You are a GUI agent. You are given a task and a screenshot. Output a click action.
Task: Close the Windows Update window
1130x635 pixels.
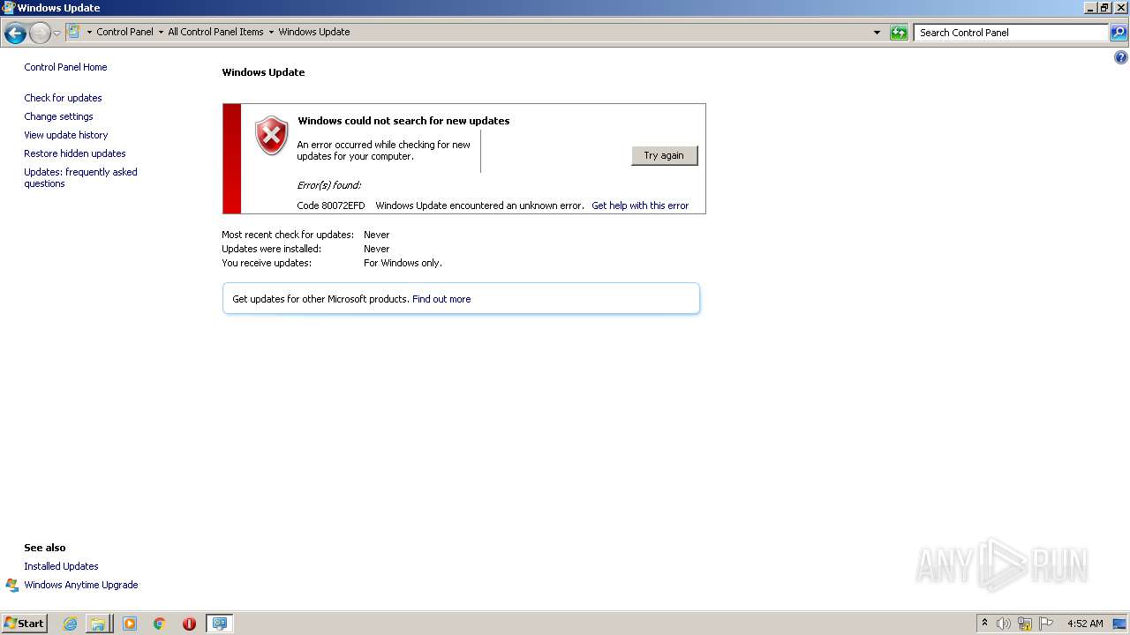click(1121, 8)
